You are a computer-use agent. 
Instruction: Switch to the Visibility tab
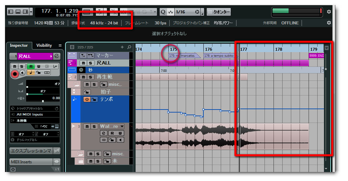point(44,45)
